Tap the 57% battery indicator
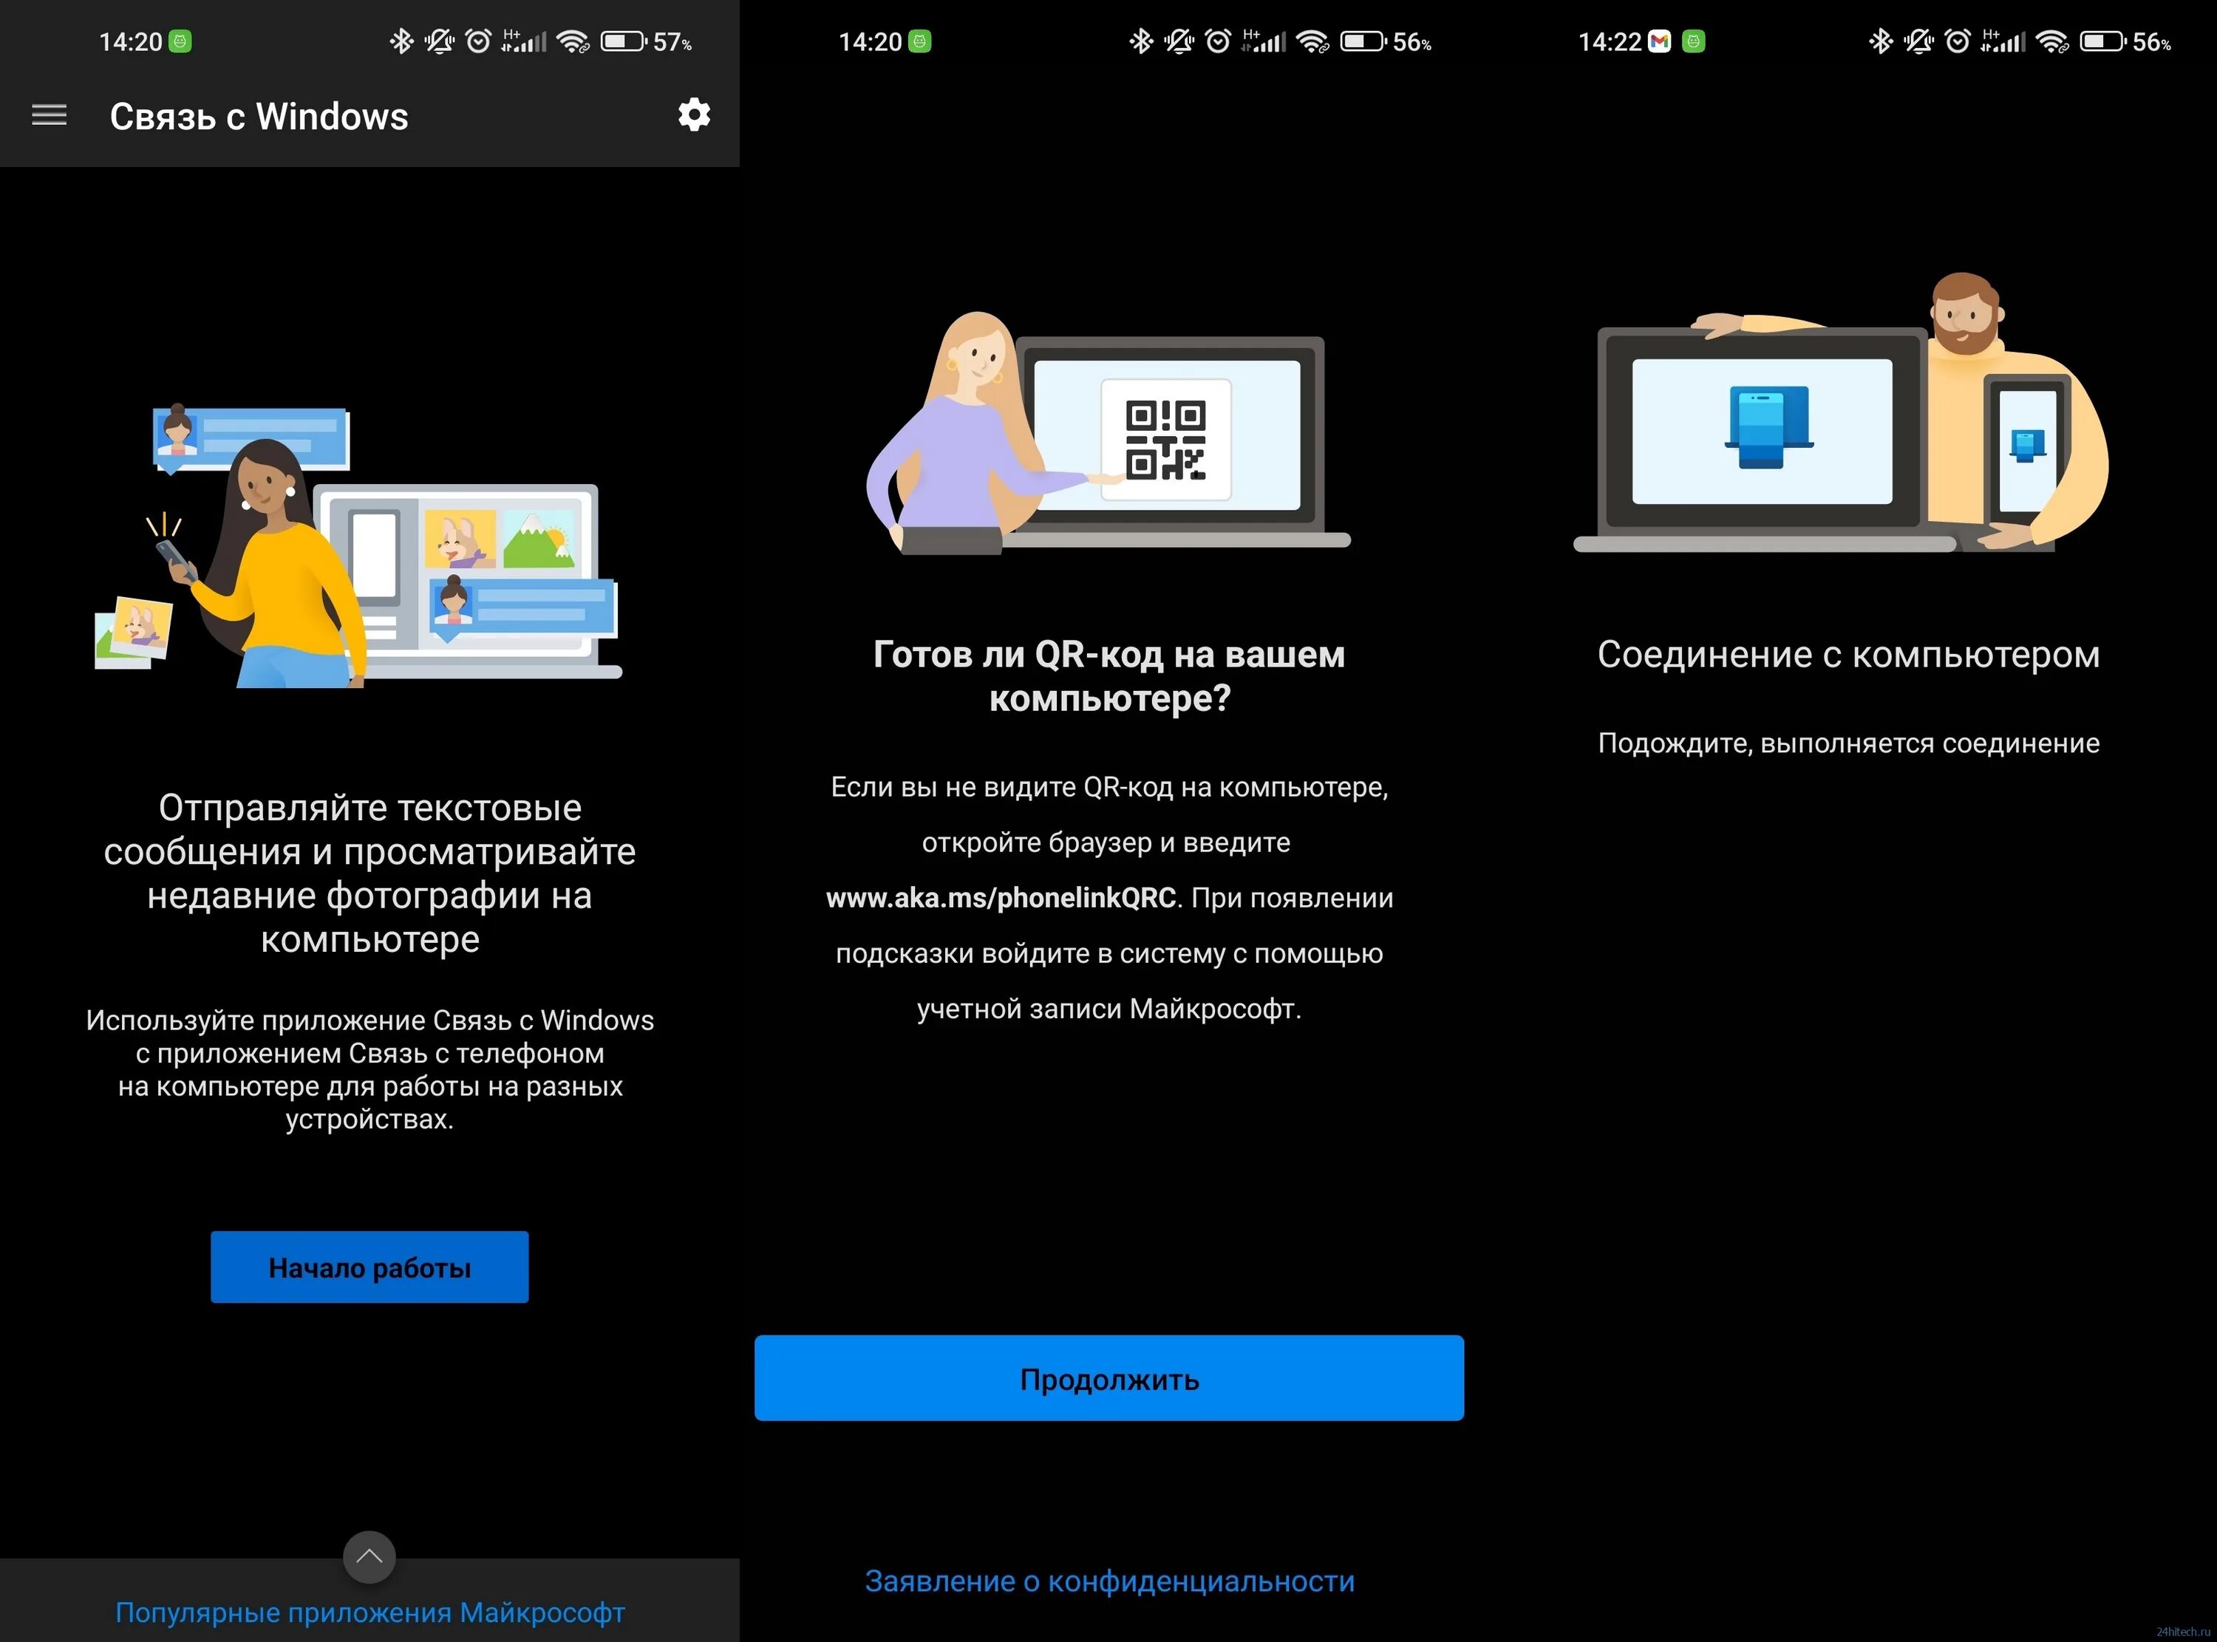The height and width of the screenshot is (1642, 2217). (x=646, y=41)
